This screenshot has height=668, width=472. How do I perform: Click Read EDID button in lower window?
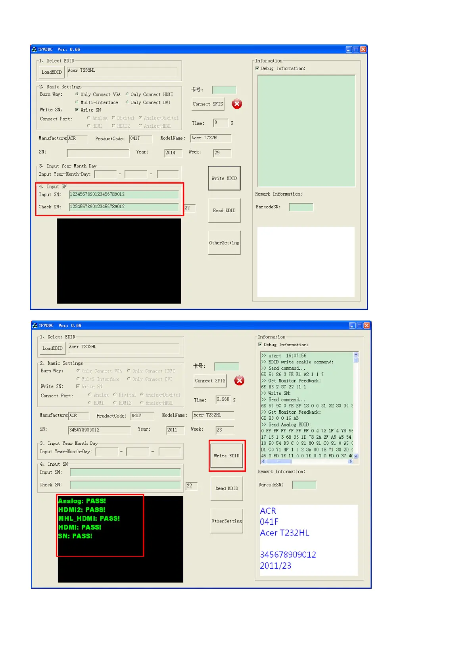(226, 489)
